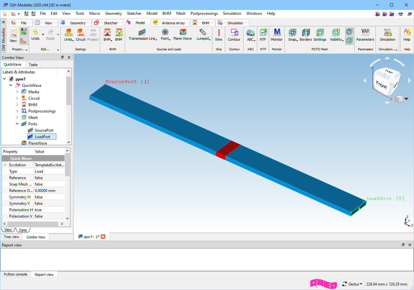Screen dimensions: 414x290
Task: Click the Help icon in ribbon
Action: coord(407,32)
